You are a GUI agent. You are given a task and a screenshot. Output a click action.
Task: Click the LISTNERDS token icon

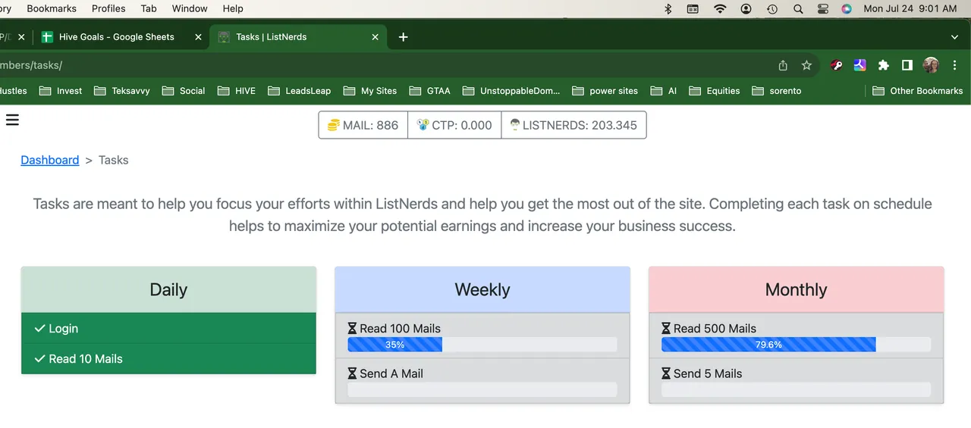click(514, 125)
